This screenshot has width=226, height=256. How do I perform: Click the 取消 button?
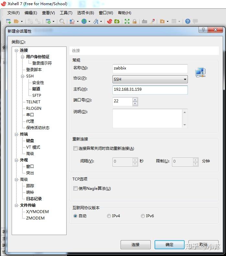[203, 245]
